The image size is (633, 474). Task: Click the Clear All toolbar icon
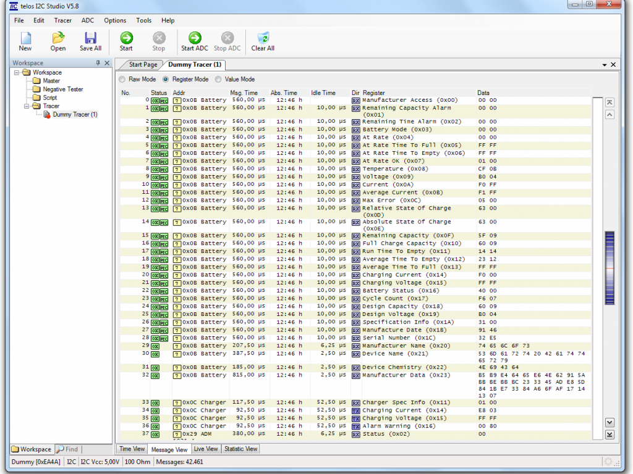[x=263, y=41]
